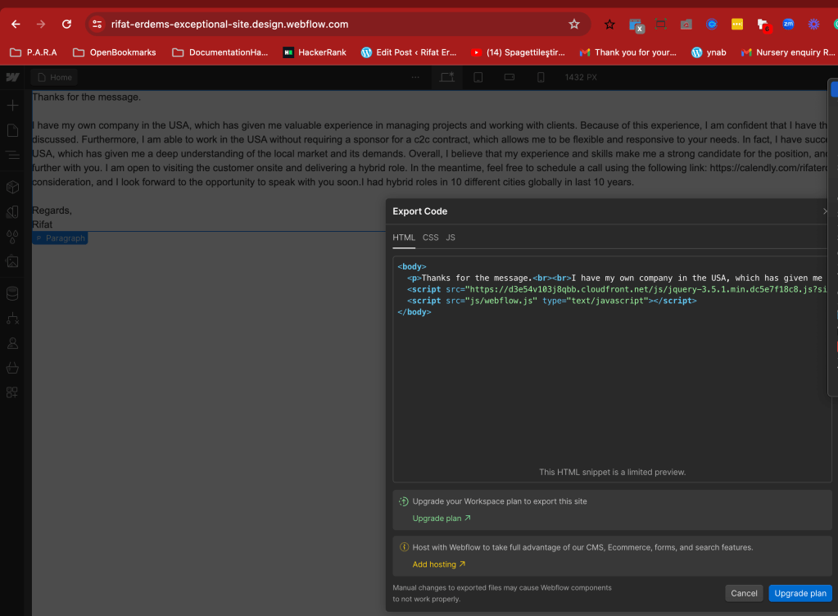Open the Pages panel
The height and width of the screenshot is (616, 838).
tap(12, 130)
